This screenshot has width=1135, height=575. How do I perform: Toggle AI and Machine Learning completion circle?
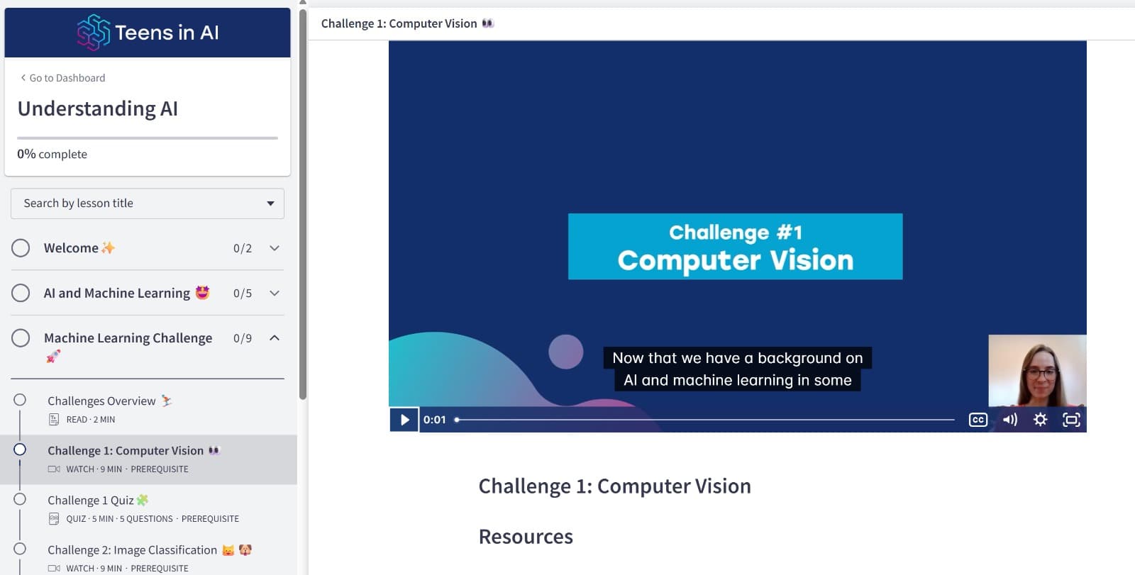pos(21,293)
